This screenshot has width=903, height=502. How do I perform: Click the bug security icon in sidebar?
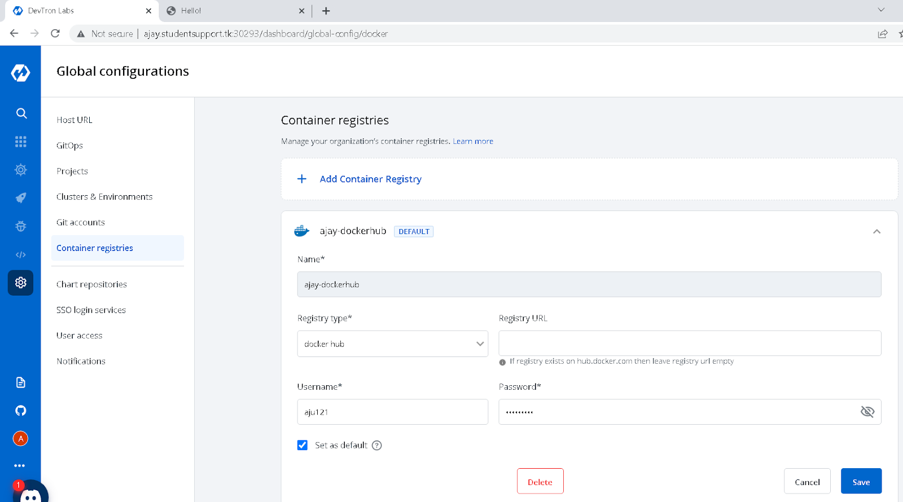(x=21, y=226)
